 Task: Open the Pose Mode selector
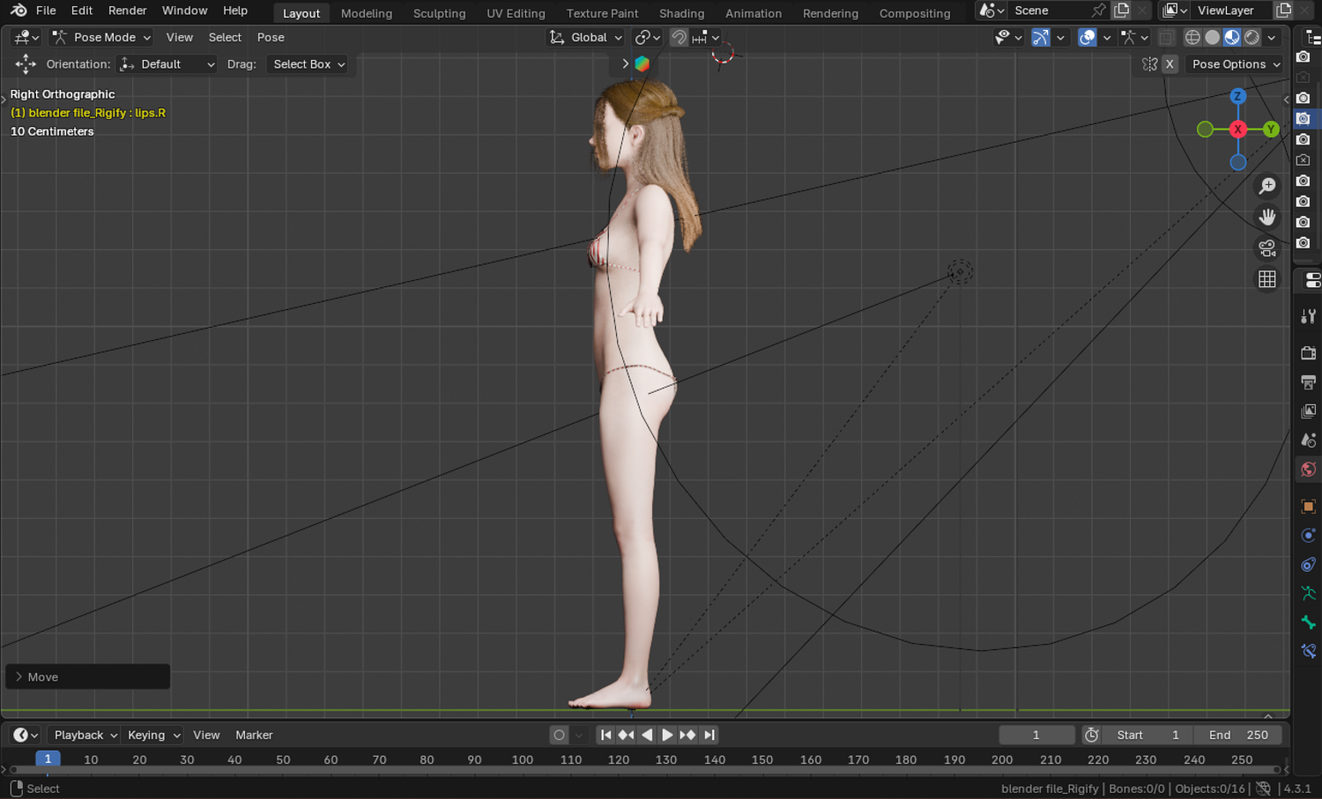(x=101, y=37)
